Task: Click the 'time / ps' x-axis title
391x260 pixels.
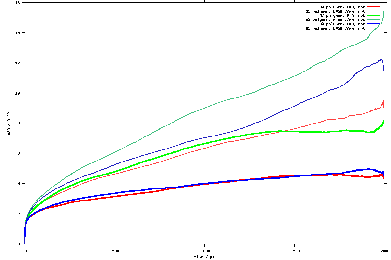Action: (204, 257)
